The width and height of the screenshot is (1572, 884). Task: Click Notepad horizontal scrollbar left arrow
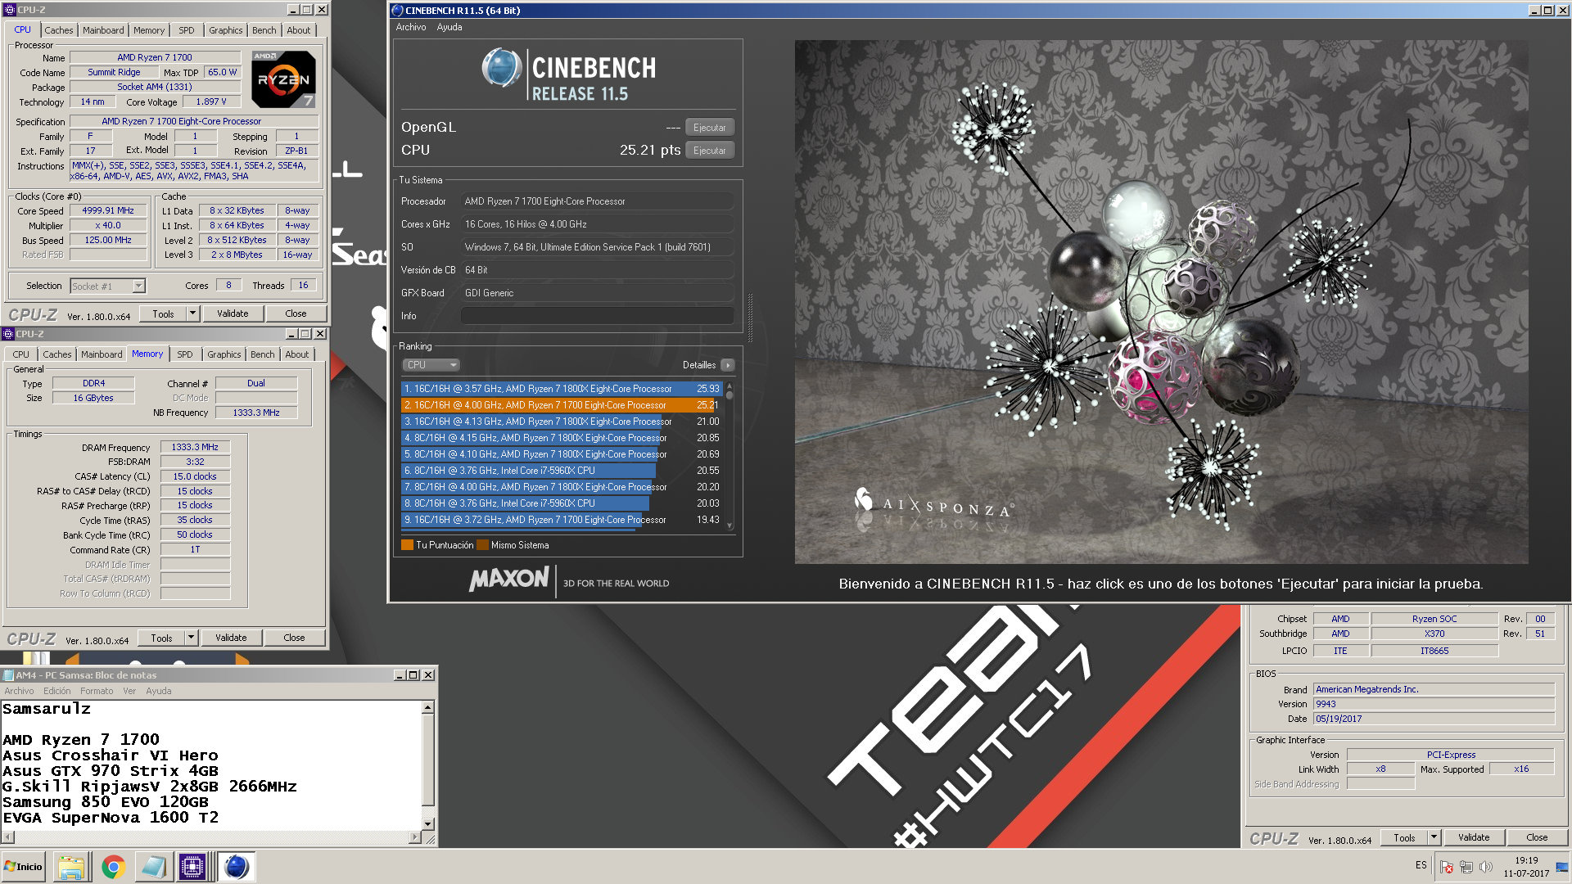[x=7, y=837]
